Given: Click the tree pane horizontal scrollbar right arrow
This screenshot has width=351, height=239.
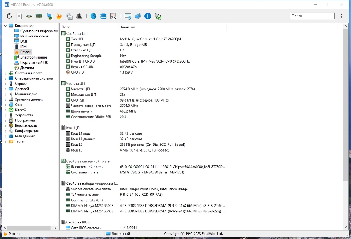Looking at the screenshot, I should (x=56, y=228).
